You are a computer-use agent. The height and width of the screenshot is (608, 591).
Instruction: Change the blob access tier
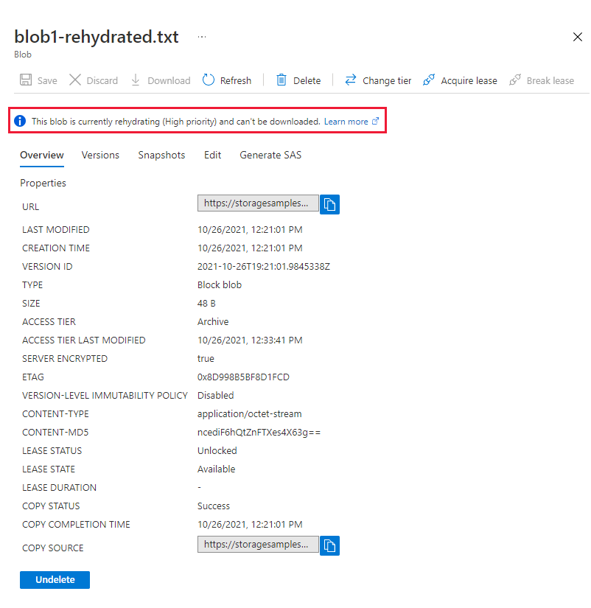[378, 80]
